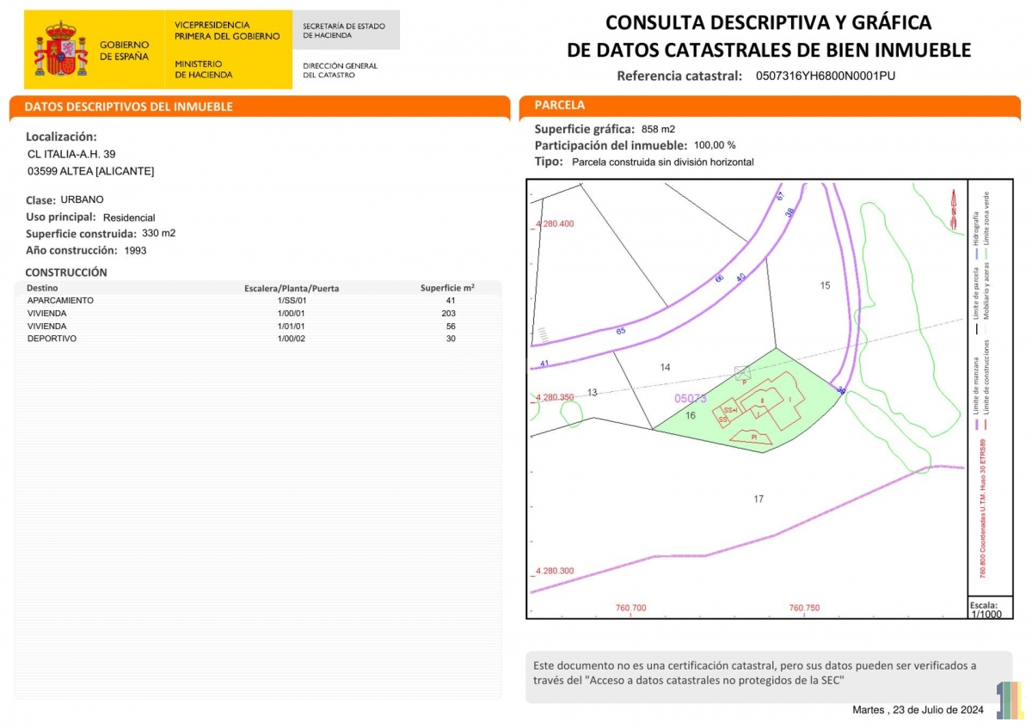
Task: Click coordinate label '4.280.400' on map
Action: pos(555,223)
